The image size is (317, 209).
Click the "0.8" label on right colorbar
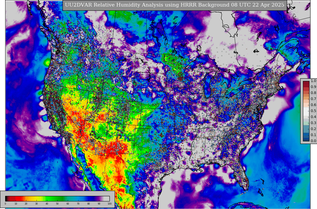click(313, 93)
